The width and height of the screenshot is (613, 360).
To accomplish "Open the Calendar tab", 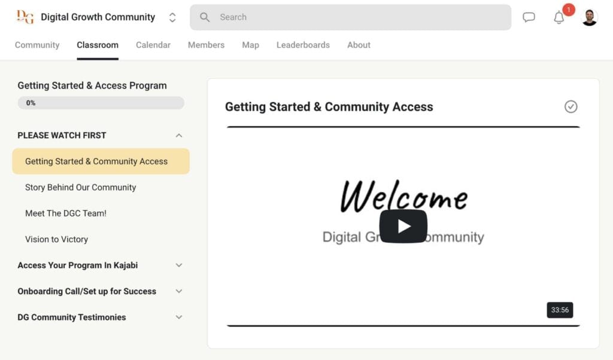I will [x=153, y=45].
